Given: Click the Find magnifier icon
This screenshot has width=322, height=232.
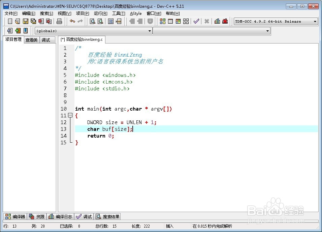Looking at the screenshot, I should (x=93, y=21).
